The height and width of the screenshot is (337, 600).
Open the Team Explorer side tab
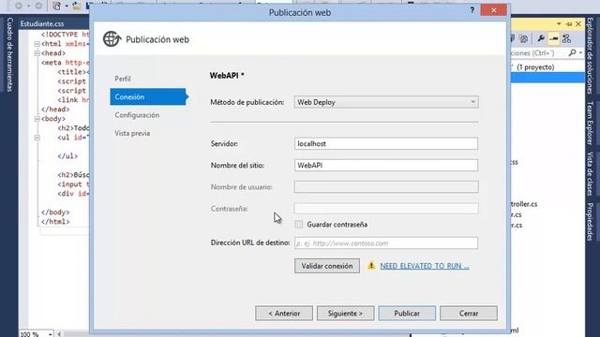(x=590, y=123)
